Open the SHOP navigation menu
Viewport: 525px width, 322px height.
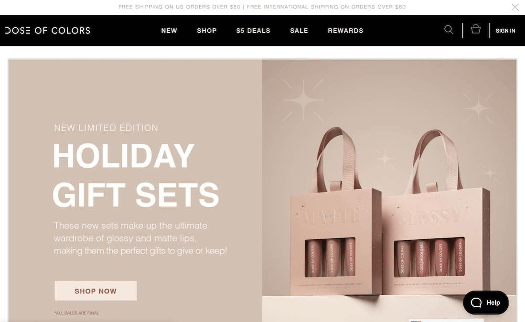206,31
